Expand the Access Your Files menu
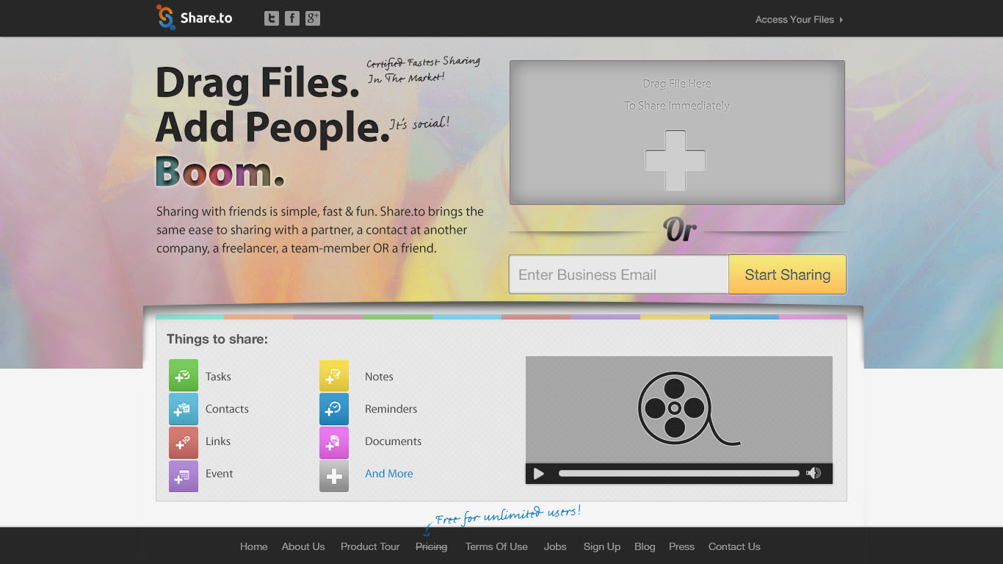This screenshot has height=564, width=1003. click(x=798, y=20)
